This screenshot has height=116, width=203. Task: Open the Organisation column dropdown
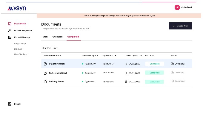pyautogui.click(x=115, y=56)
